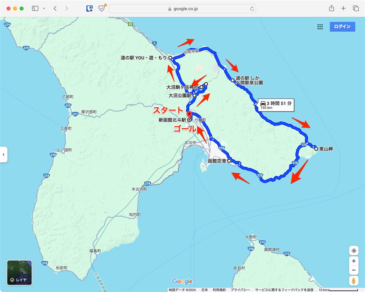Open the プライバシー link
Viewport: 365px width, 292px height.
(240, 290)
